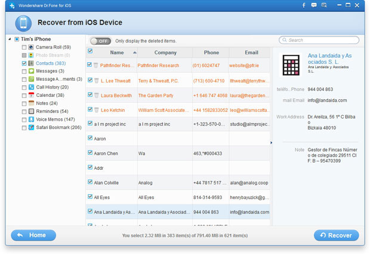Click into the Search field
370x254 pixels.
tap(319, 40)
